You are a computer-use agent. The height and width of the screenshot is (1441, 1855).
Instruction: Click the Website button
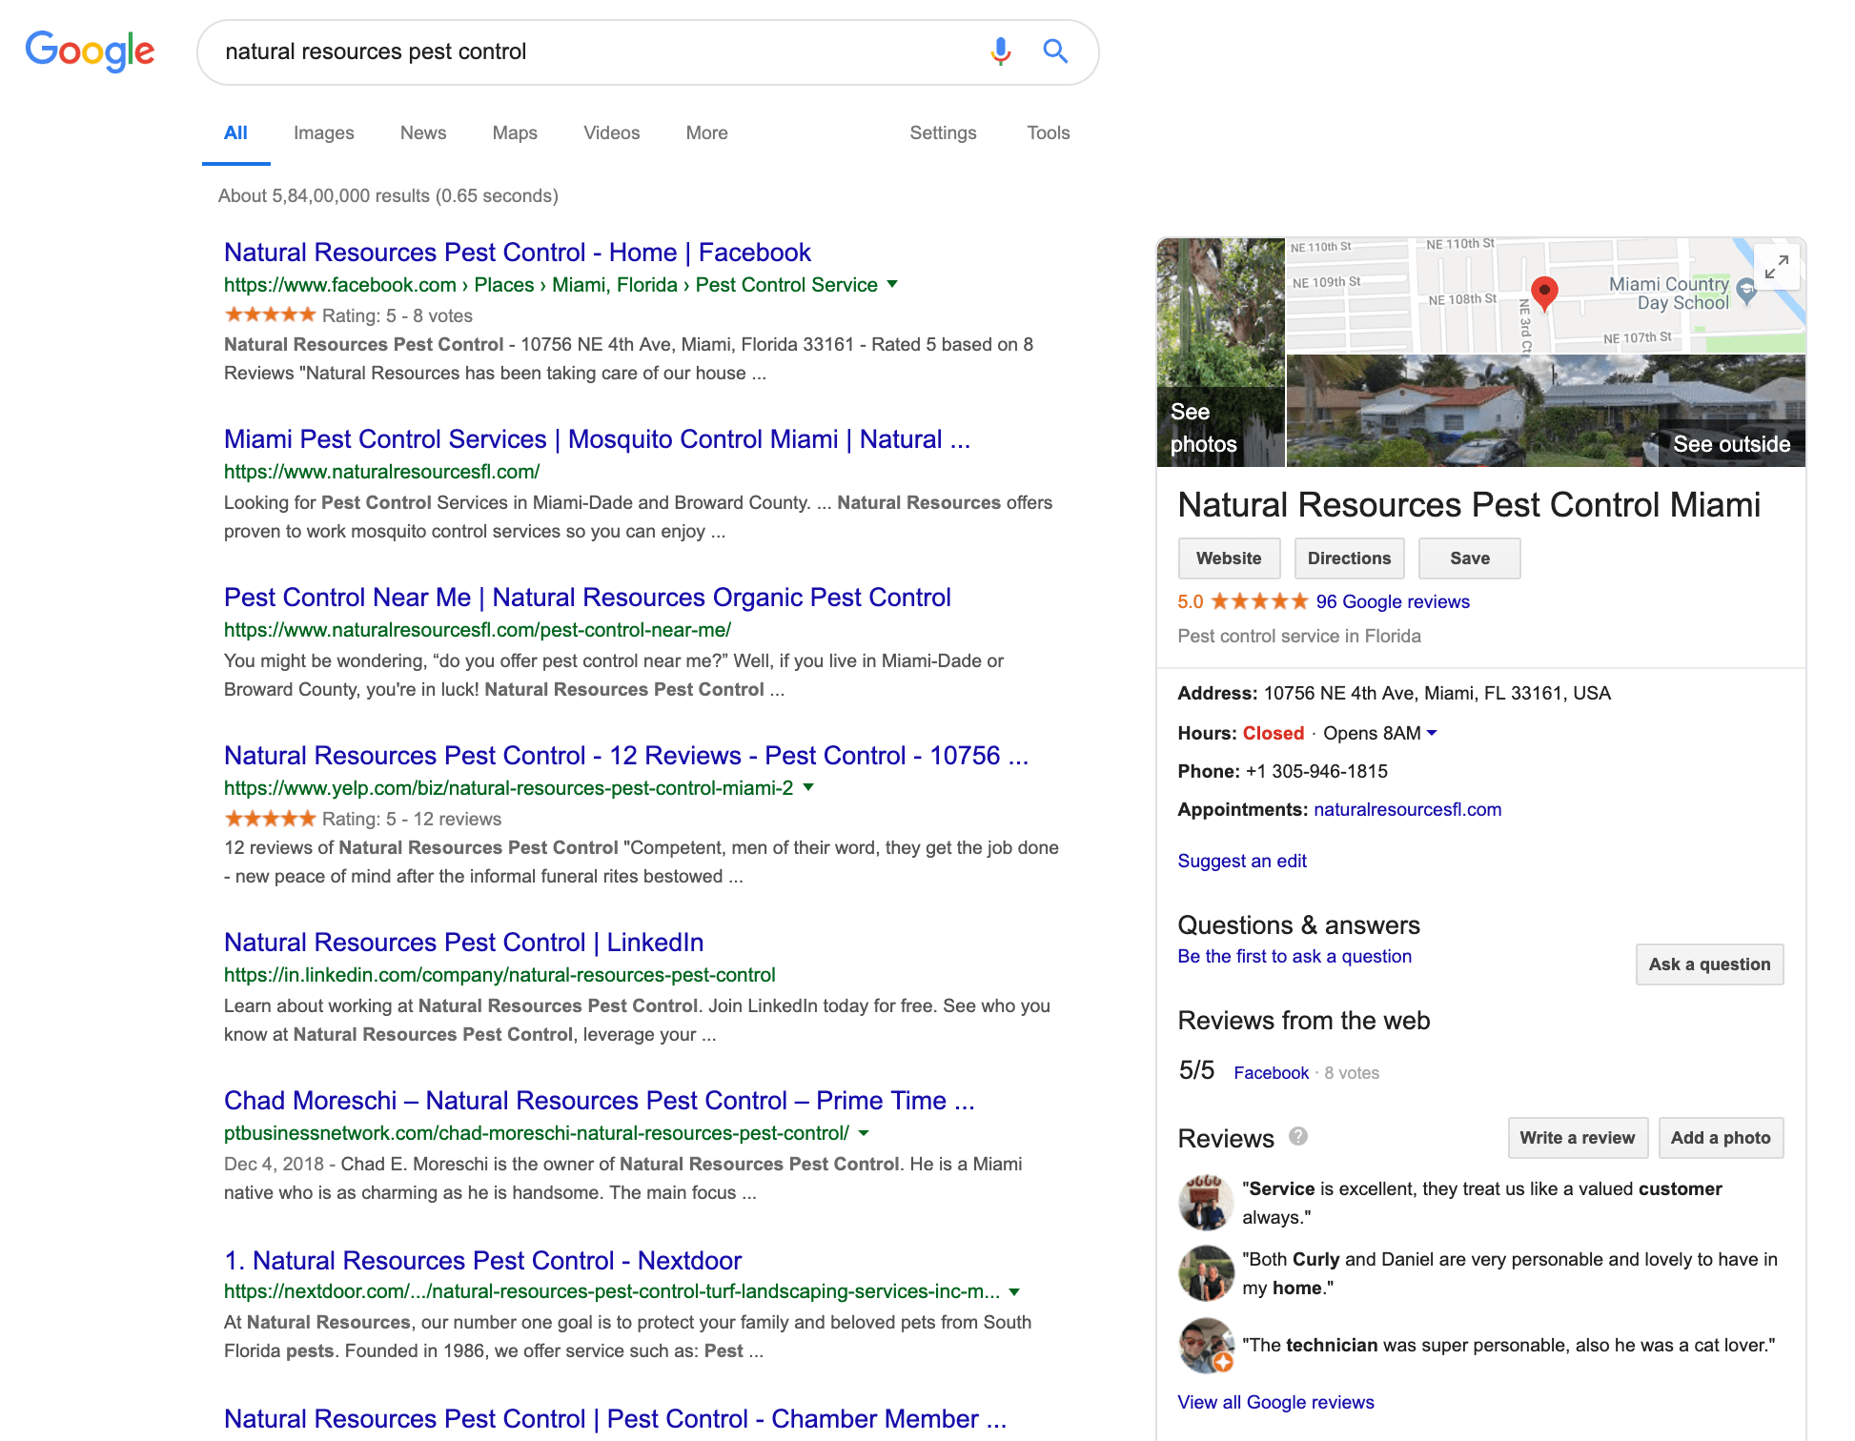[x=1229, y=558]
